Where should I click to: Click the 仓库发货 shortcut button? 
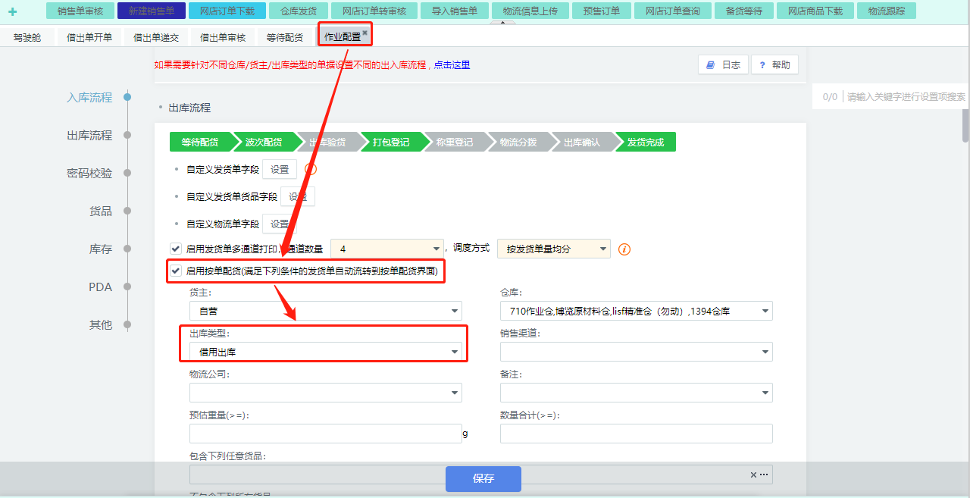pyautogui.click(x=299, y=11)
